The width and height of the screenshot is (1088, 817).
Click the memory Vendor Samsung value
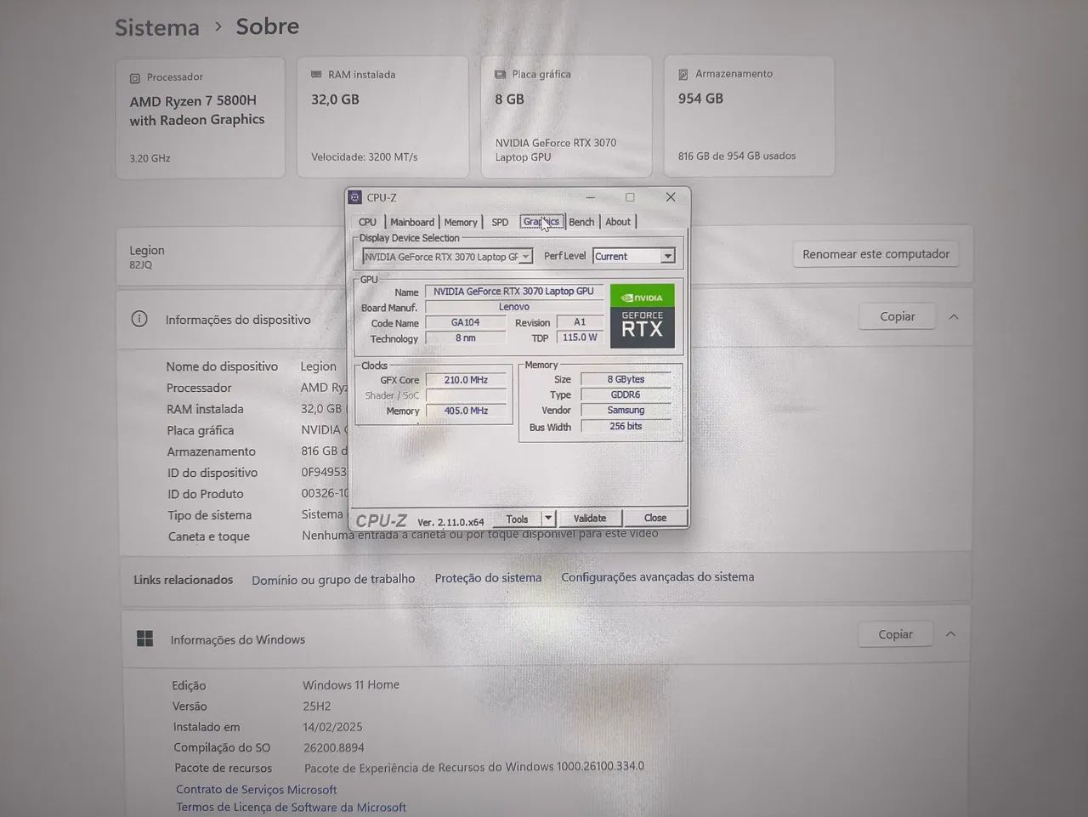coord(626,410)
